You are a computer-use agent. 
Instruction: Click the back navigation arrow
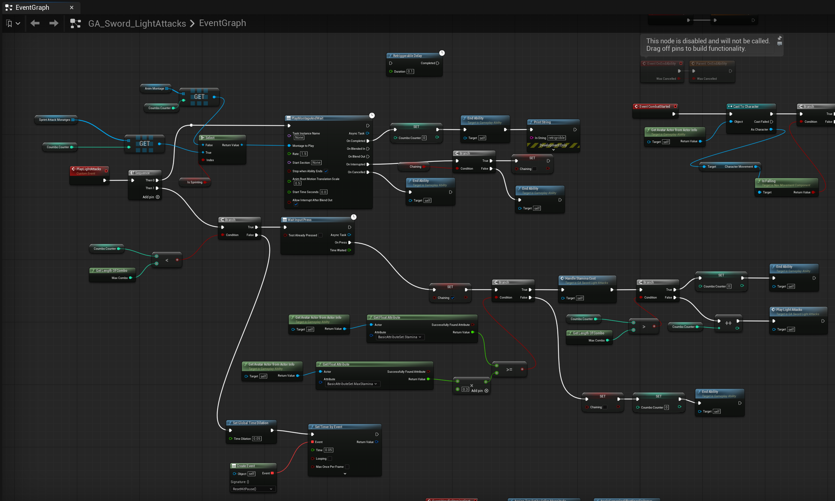click(35, 23)
